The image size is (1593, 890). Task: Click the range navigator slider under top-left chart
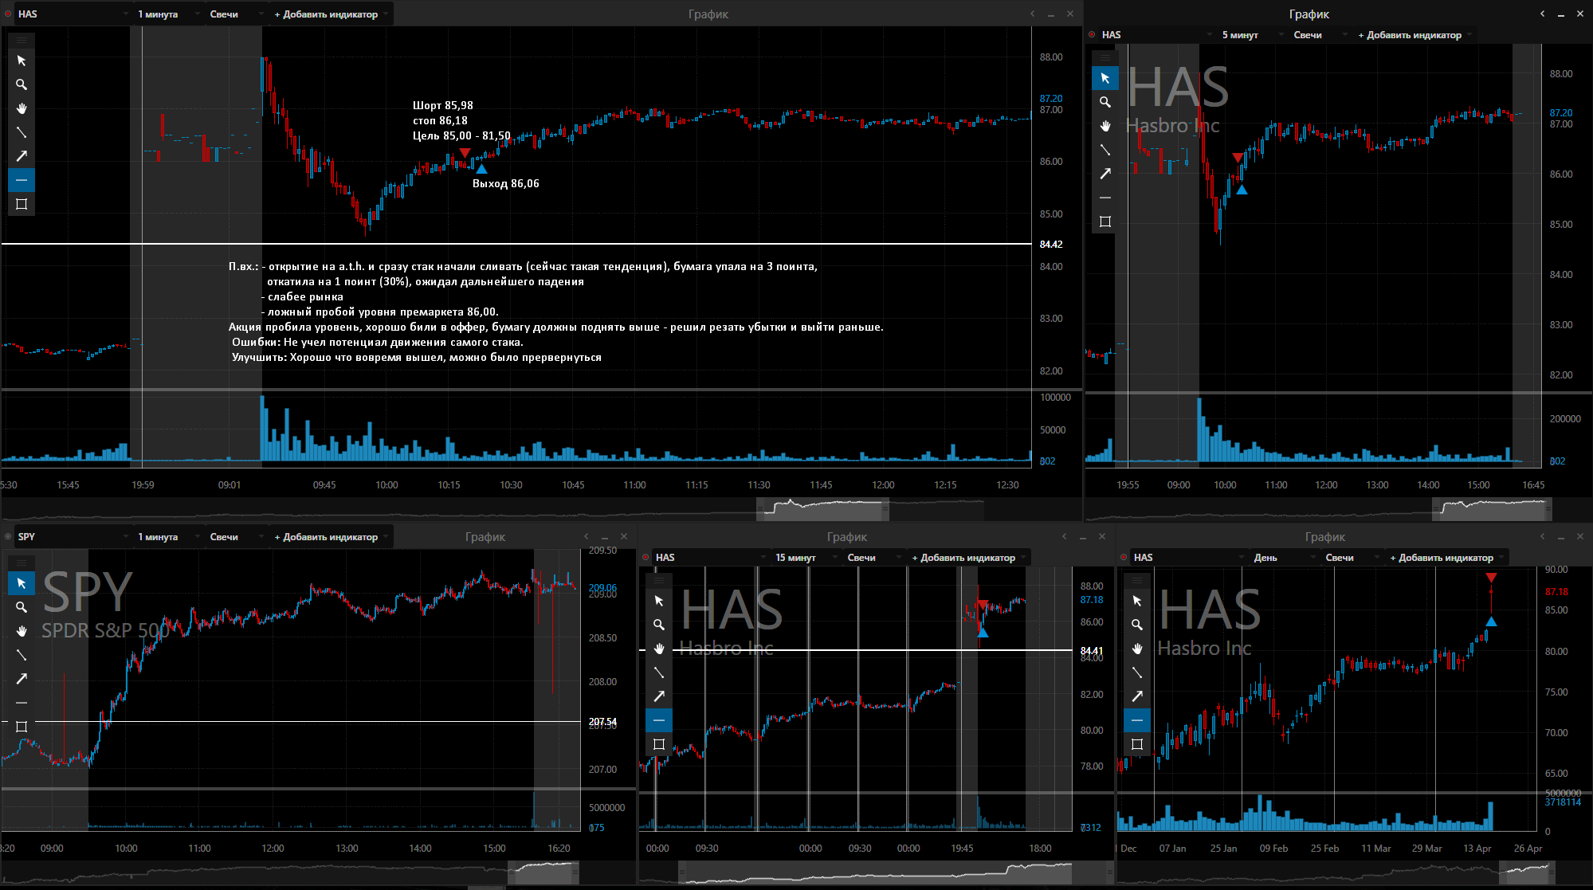click(x=822, y=508)
